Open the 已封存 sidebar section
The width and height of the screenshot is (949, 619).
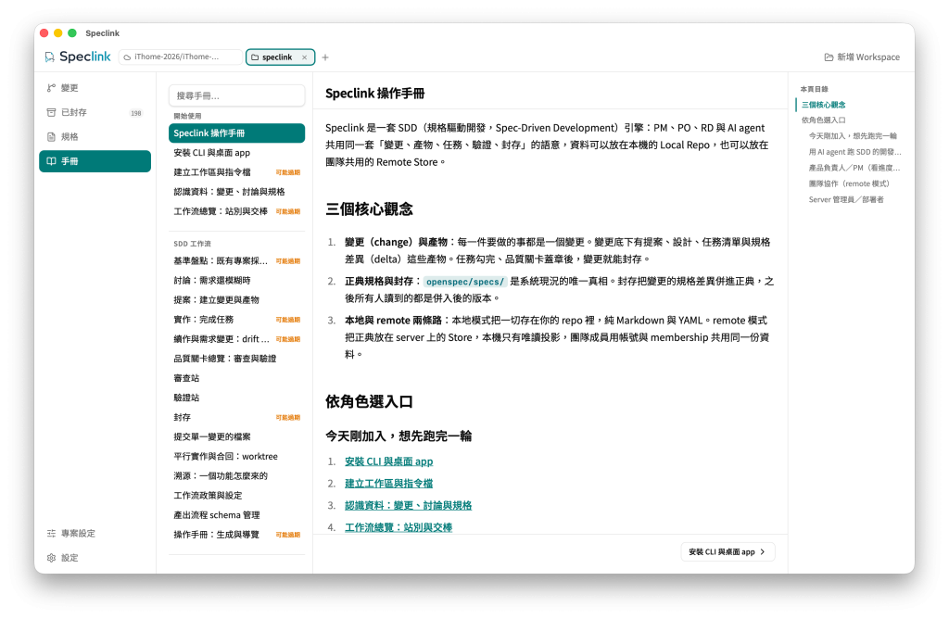coord(95,112)
